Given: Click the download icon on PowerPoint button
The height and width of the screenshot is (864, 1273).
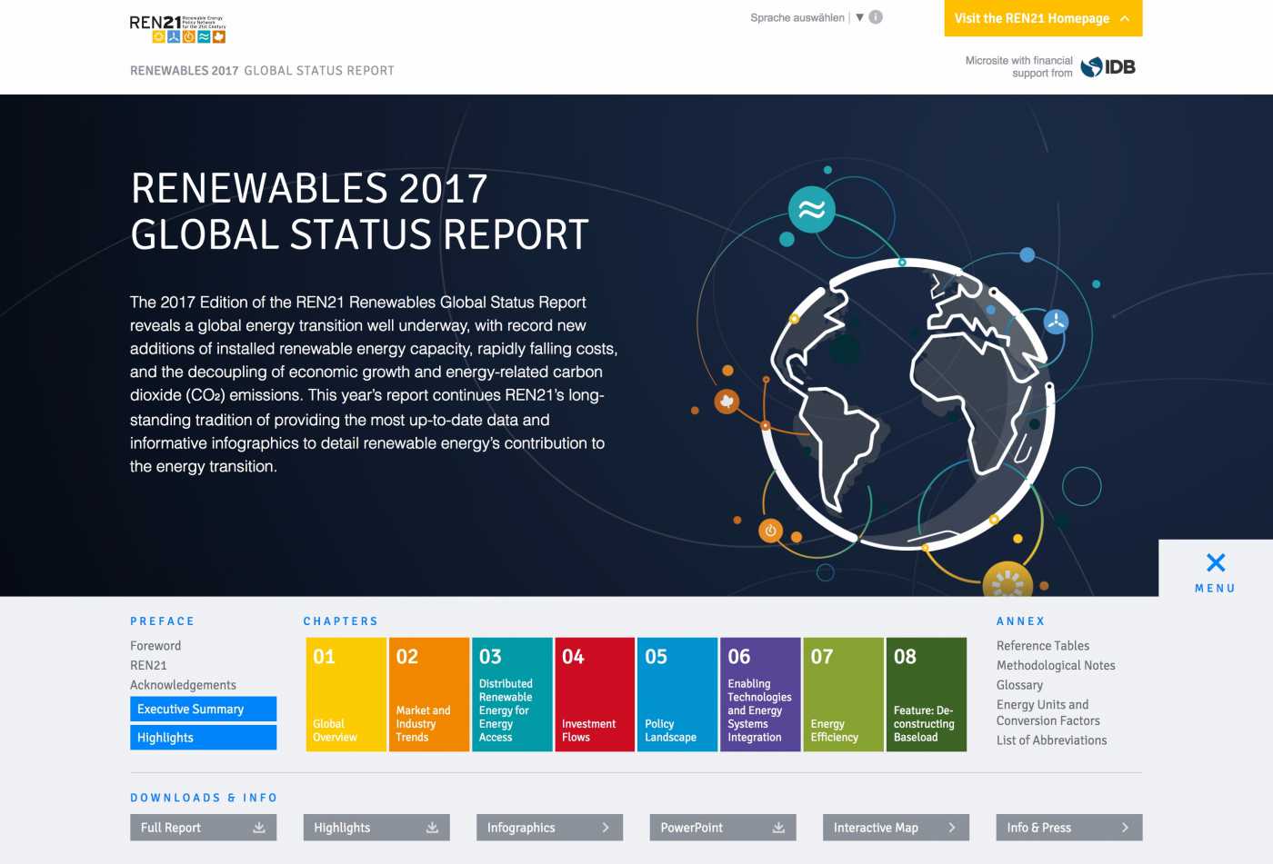Looking at the screenshot, I should (778, 828).
